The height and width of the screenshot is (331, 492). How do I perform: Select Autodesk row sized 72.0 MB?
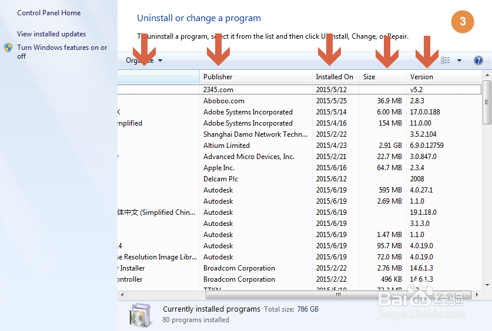[300, 257]
